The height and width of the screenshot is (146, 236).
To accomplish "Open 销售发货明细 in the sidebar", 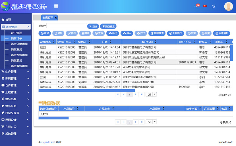I will tap(19, 55).
